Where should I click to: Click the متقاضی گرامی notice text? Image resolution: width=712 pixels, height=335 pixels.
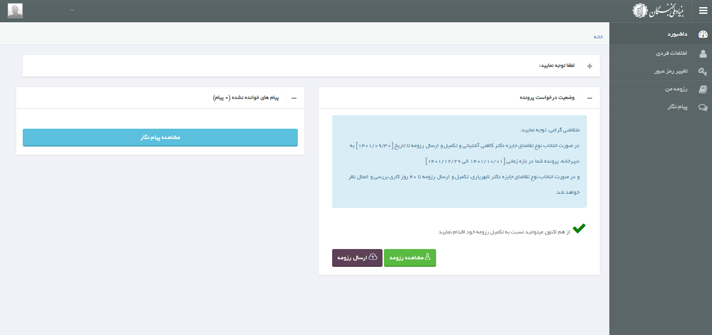pos(550,130)
